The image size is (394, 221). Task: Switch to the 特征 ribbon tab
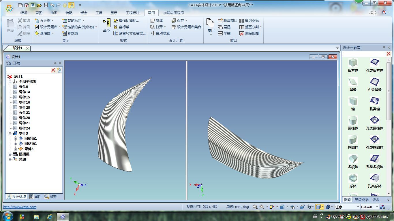24,13
